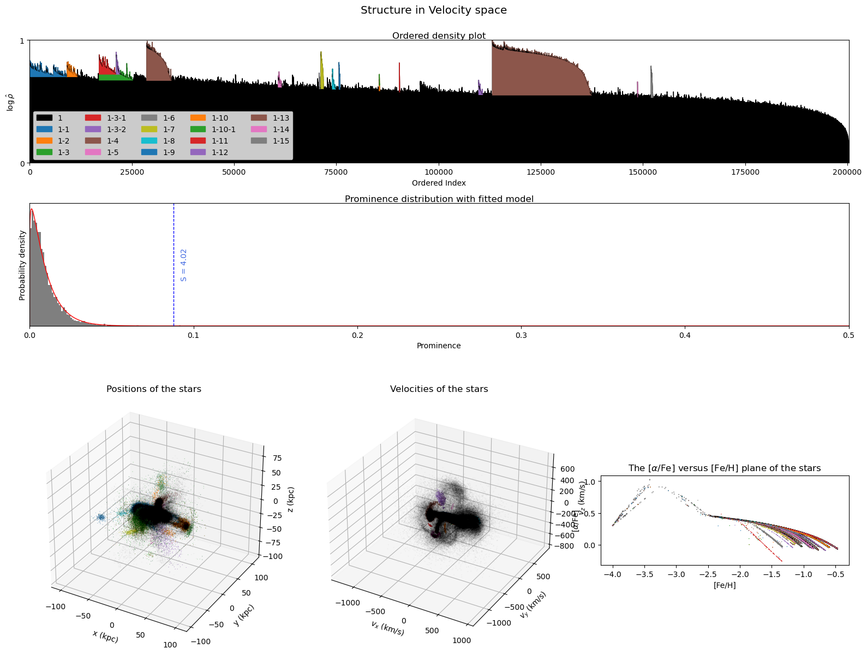Click the Ordered Index axis label
This screenshot has height=654, width=867.
click(x=439, y=183)
